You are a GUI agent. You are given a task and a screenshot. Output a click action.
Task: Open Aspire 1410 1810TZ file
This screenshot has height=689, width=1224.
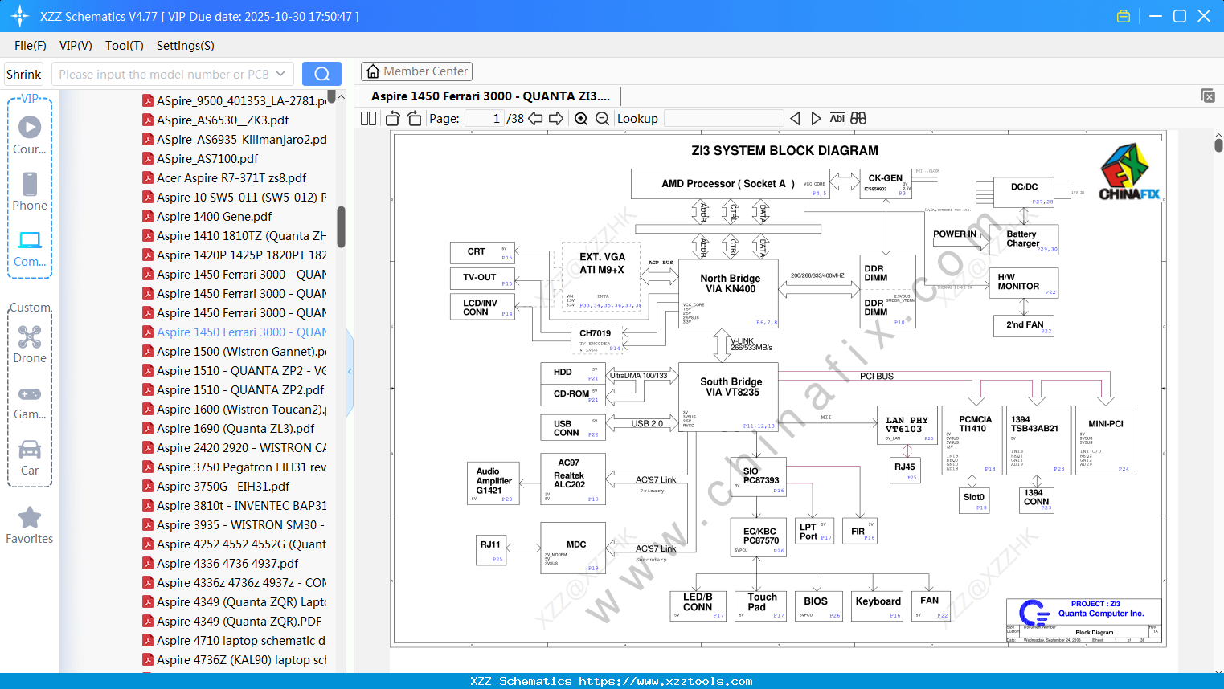[235, 236]
